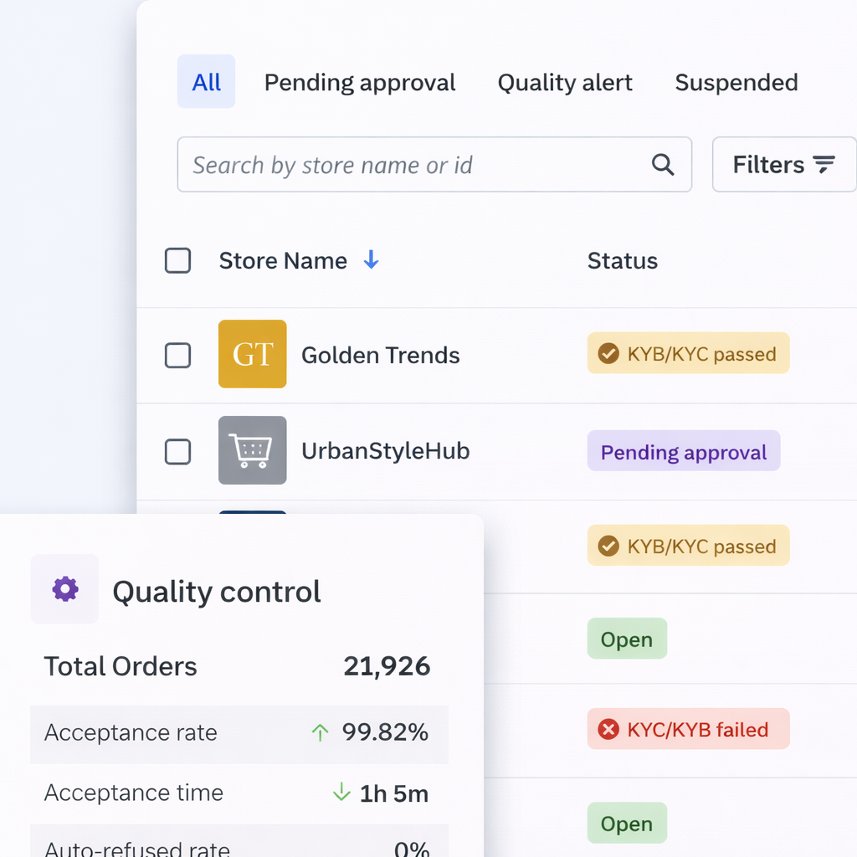The width and height of the screenshot is (857, 857).
Task: Click the green up arrow for Acceptance rate
Action: (x=320, y=732)
